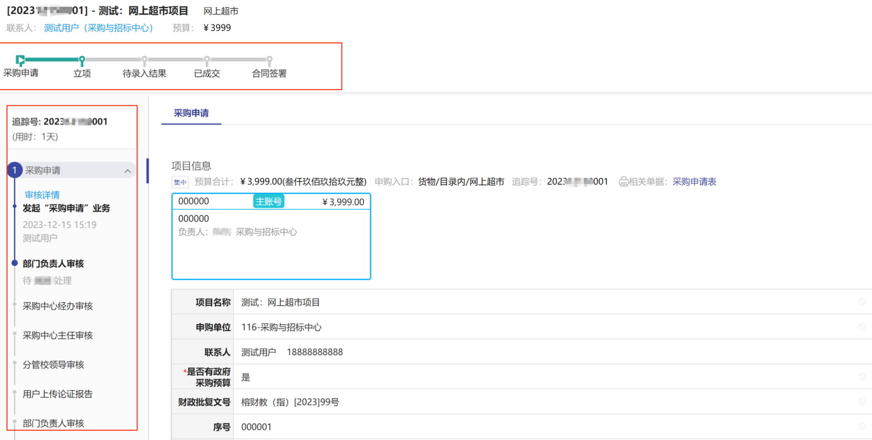Select the 待录入结果 progress step marker
Screen dimensions: 872x440
pyautogui.click(x=144, y=60)
